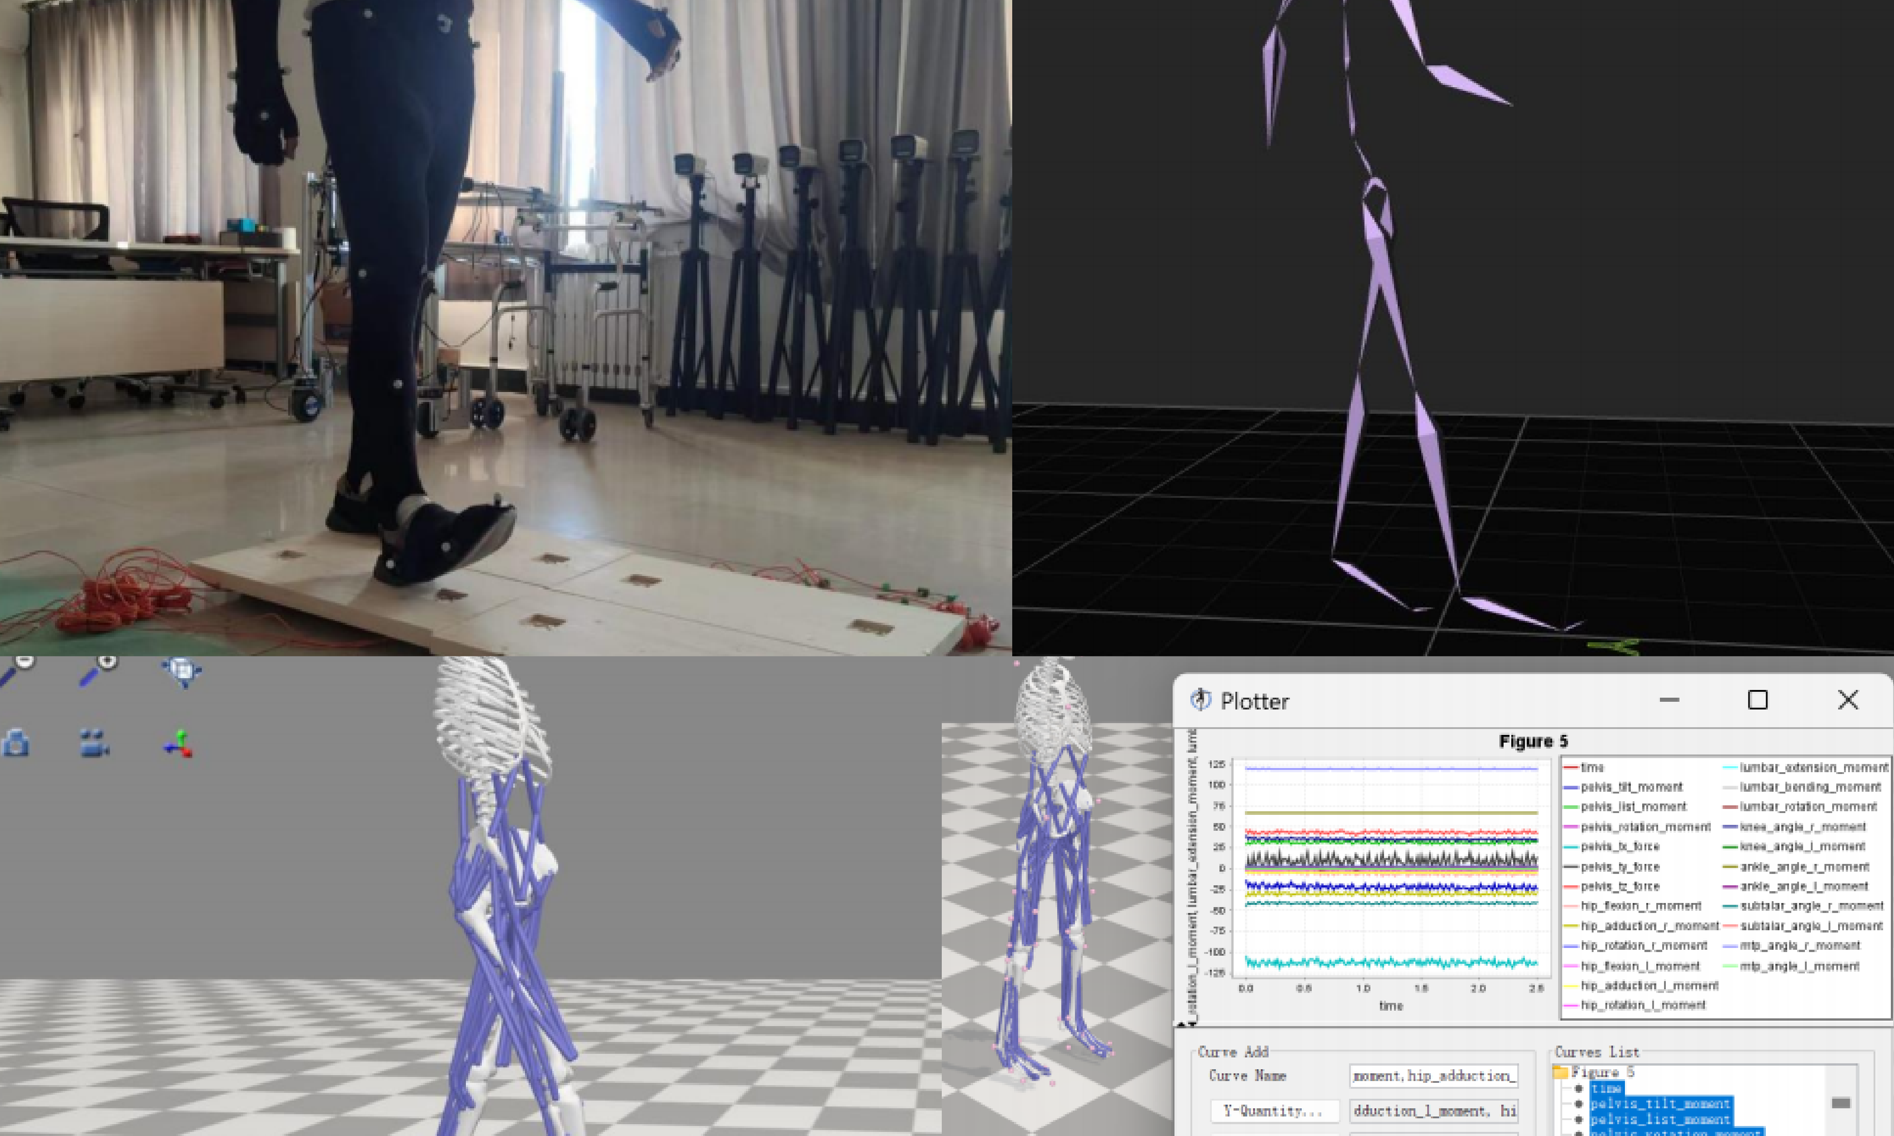Click the Figure 5 folder icon
The height and width of the screenshot is (1136, 1894).
[x=1561, y=1072]
